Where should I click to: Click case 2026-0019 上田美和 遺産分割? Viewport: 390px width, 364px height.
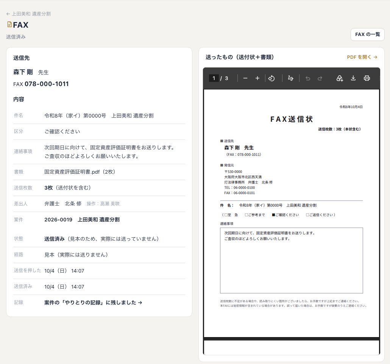(x=82, y=220)
